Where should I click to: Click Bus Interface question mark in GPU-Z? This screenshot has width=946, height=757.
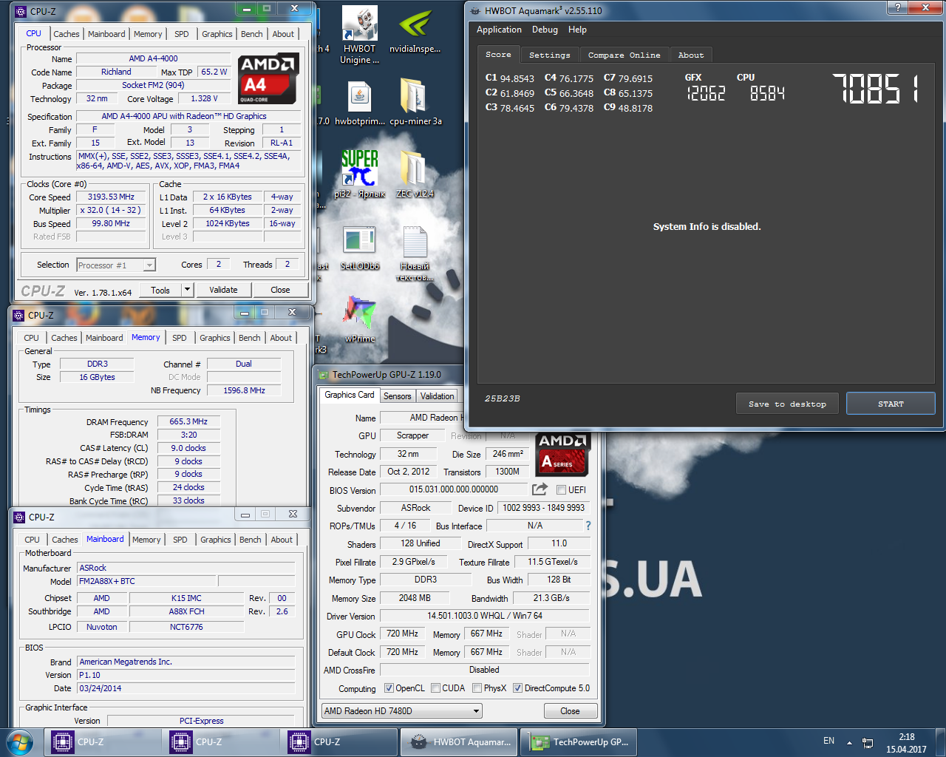tap(588, 526)
